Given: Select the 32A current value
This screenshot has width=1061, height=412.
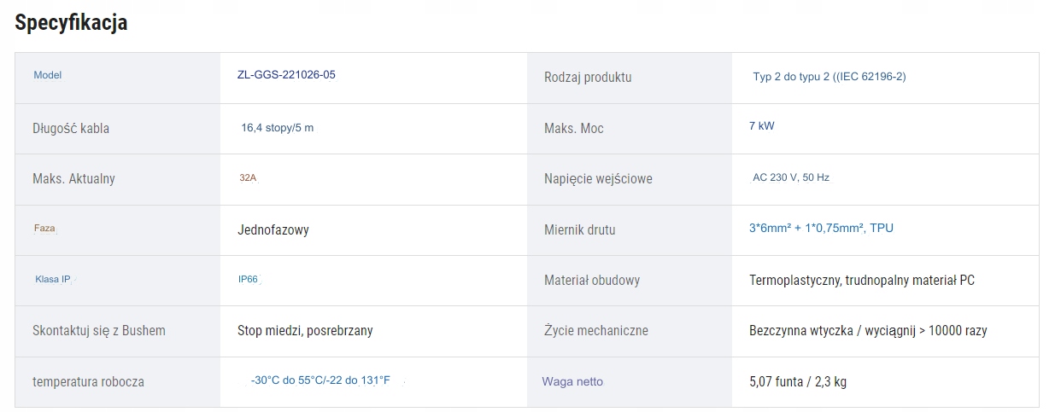Looking at the screenshot, I should point(248,178).
